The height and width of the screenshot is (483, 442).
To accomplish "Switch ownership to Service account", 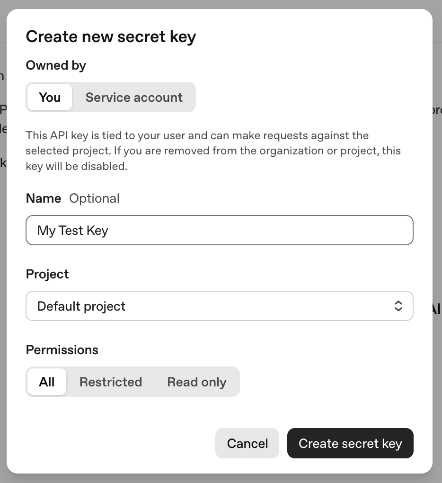I will pyautogui.click(x=134, y=98).
